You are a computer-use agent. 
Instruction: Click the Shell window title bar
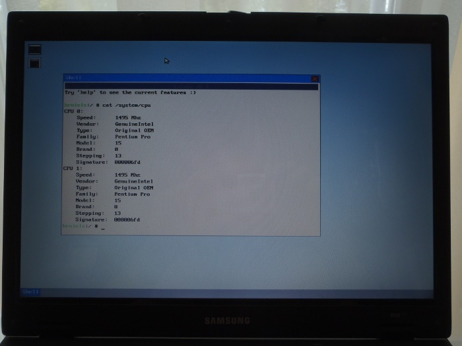pyautogui.click(x=191, y=78)
